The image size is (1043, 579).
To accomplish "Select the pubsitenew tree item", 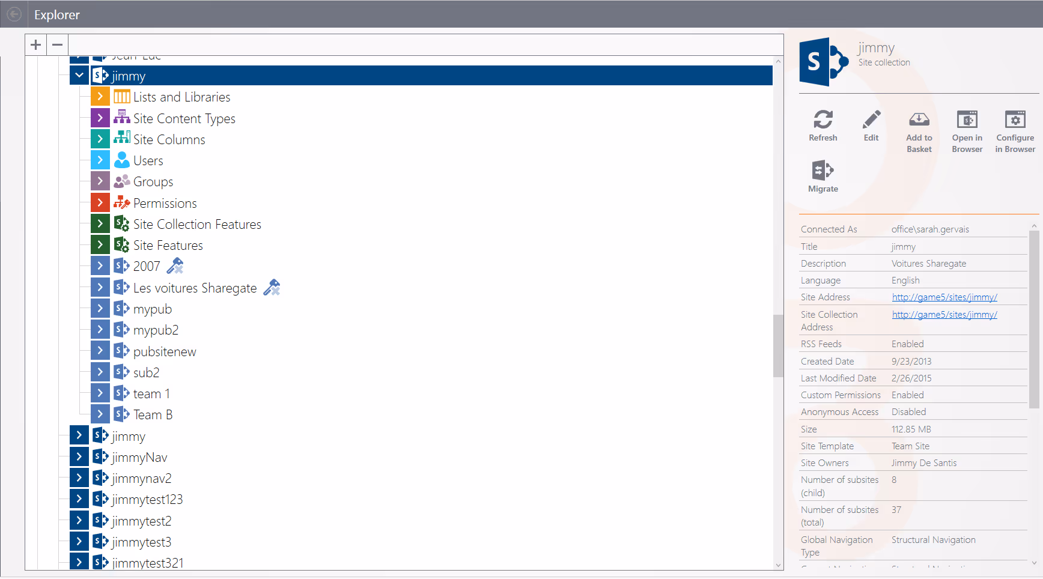I will 165,352.
